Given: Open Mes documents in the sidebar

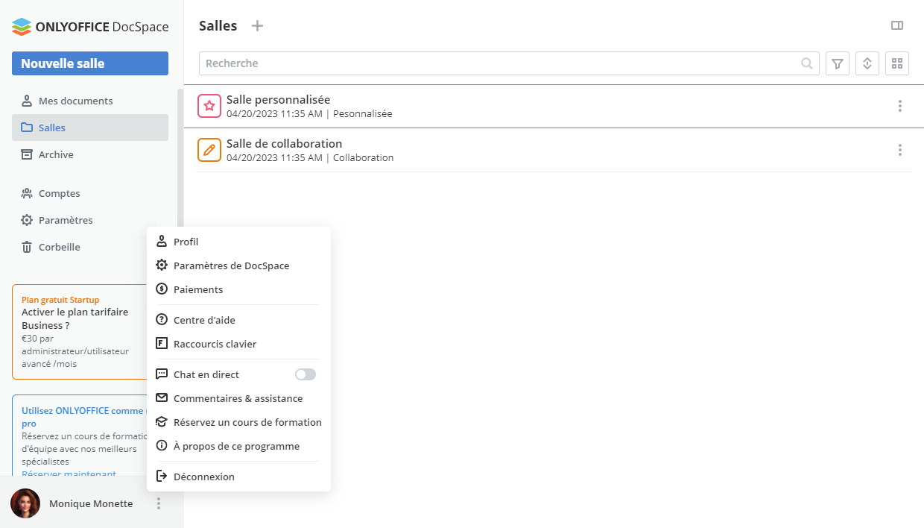Looking at the screenshot, I should 90,101.
